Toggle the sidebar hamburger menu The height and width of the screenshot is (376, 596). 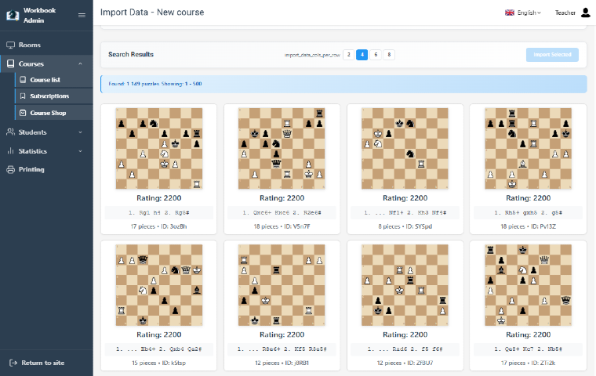pyautogui.click(x=82, y=15)
